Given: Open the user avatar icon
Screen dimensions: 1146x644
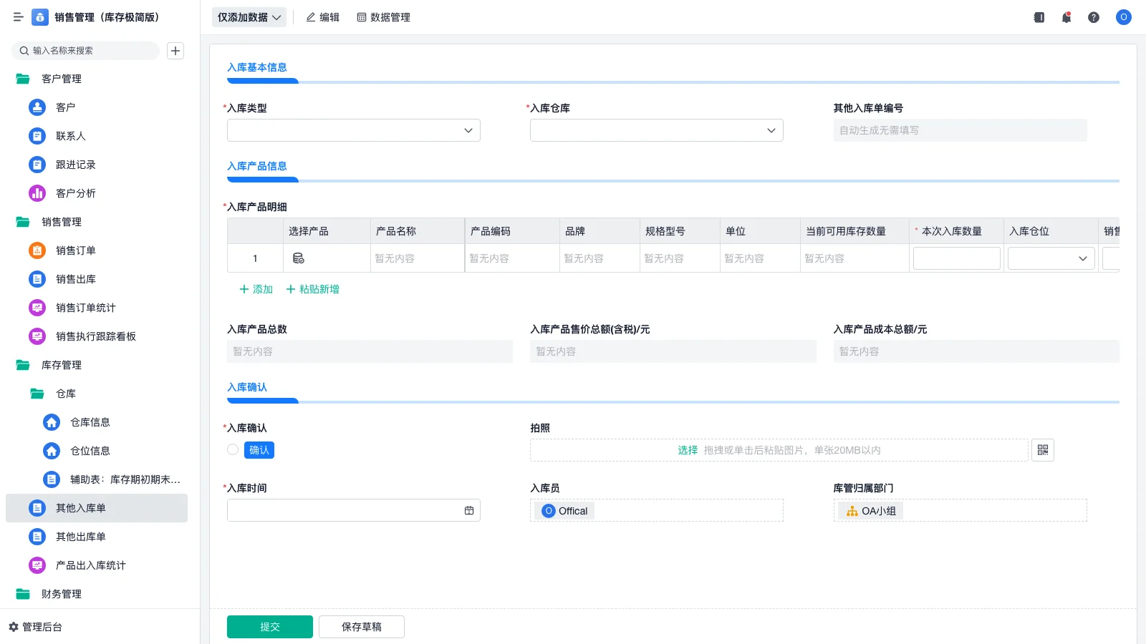Looking at the screenshot, I should click(x=1123, y=17).
